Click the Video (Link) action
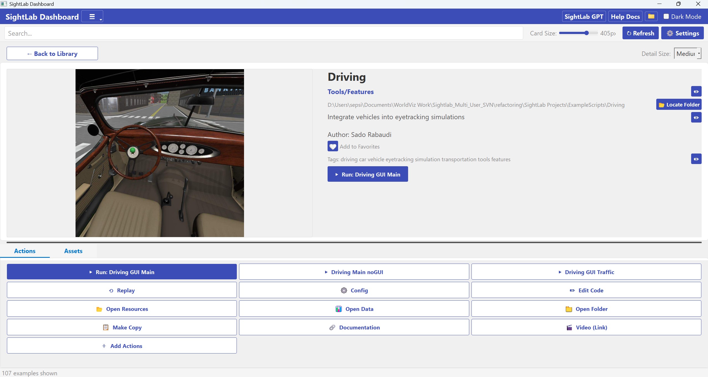This screenshot has width=708, height=377. (586, 327)
